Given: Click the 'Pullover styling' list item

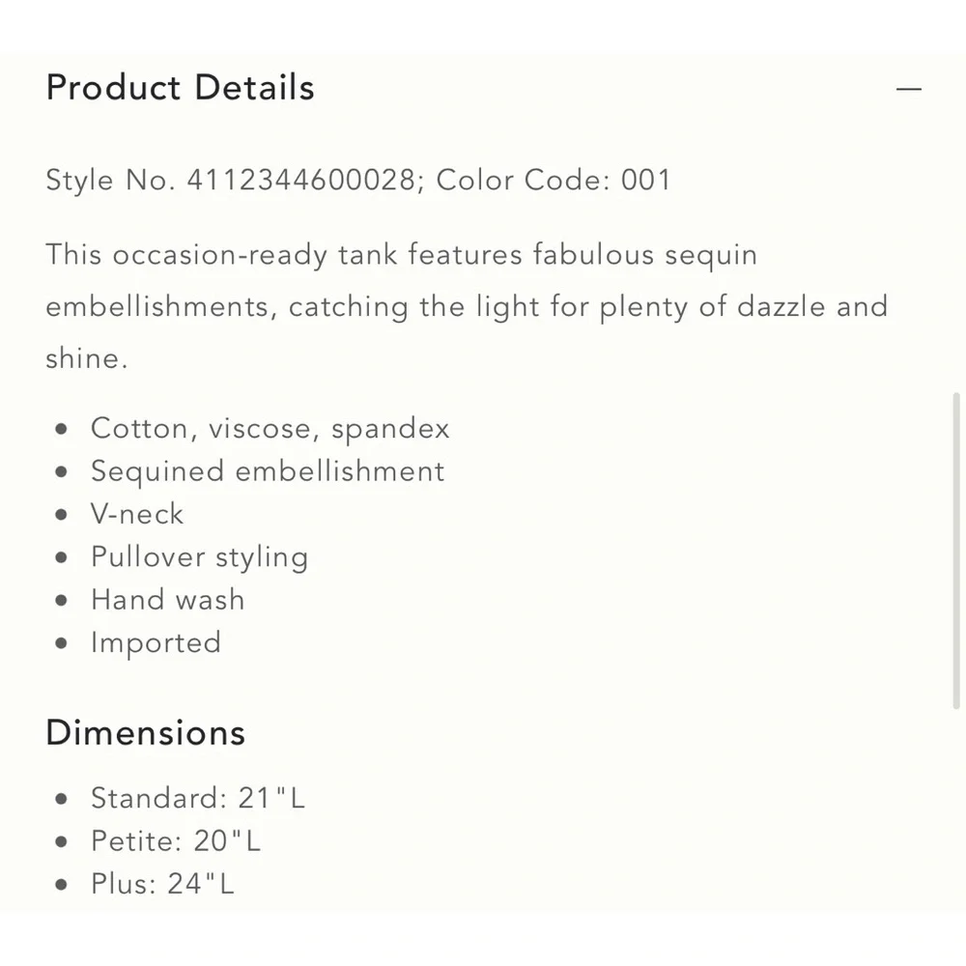Looking at the screenshot, I should (199, 557).
